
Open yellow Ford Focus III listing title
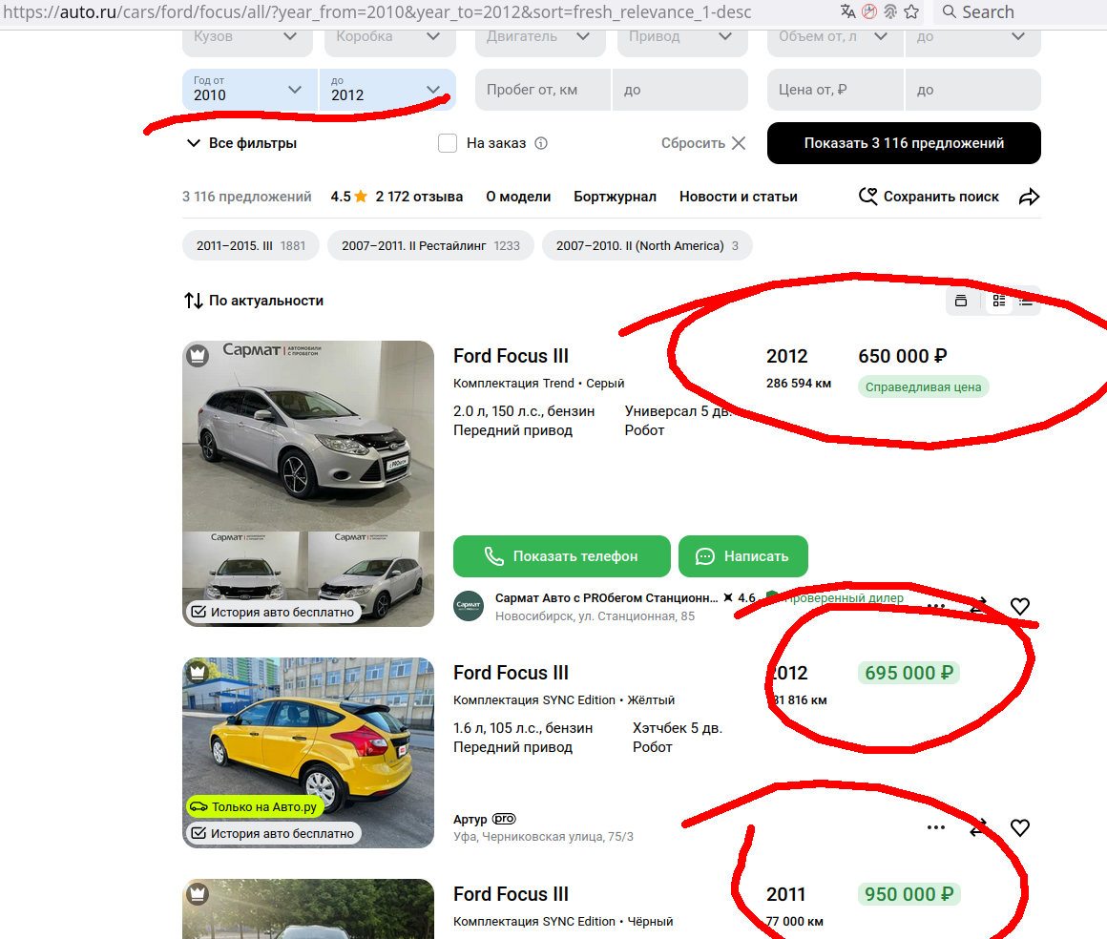pyautogui.click(x=511, y=673)
